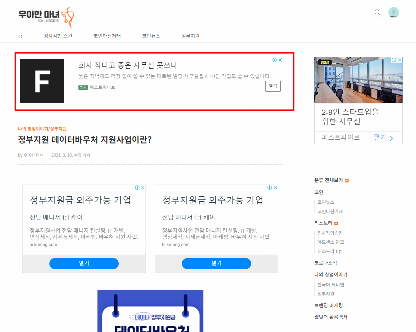
Task: Open the 데이터바우처 정부지원금 post image
Action: [150, 311]
